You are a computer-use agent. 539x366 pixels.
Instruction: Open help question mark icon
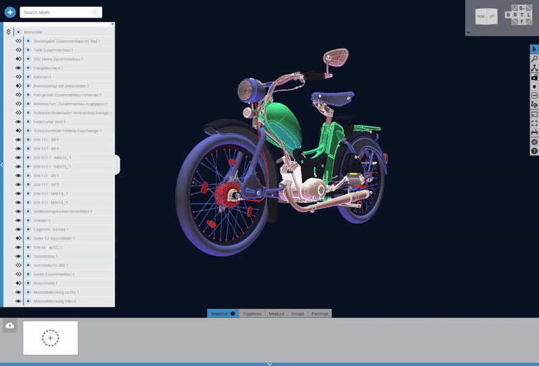coord(534,151)
